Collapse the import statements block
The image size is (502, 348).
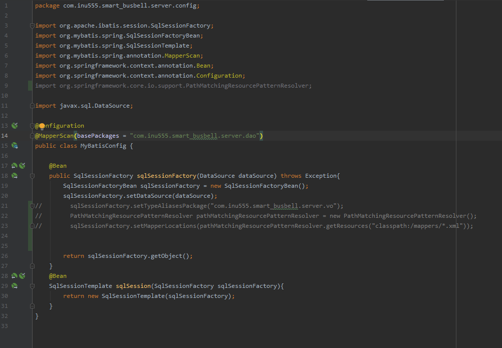(x=32, y=25)
